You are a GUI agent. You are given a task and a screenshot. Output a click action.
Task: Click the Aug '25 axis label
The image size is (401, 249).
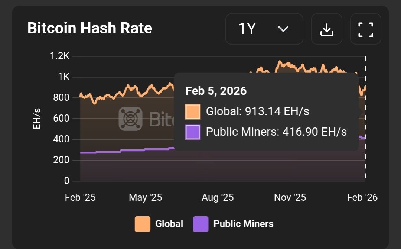click(218, 197)
